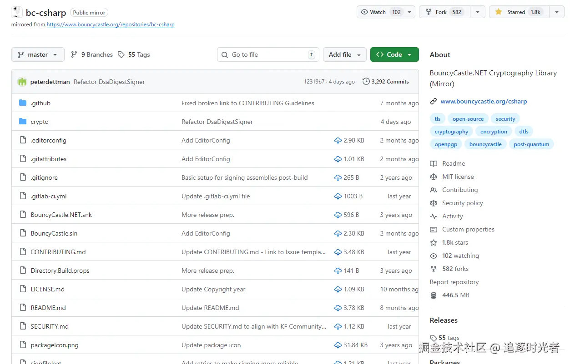Open LICENSE.md file
The image size is (570, 364).
pos(48,289)
